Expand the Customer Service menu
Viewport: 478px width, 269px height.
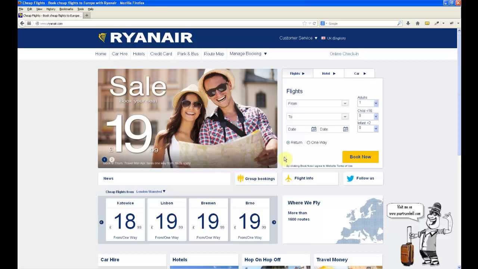pyautogui.click(x=298, y=38)
